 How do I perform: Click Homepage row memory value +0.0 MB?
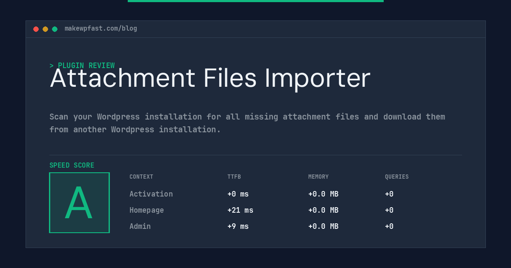pyautogui.click(x=323, y=210)
